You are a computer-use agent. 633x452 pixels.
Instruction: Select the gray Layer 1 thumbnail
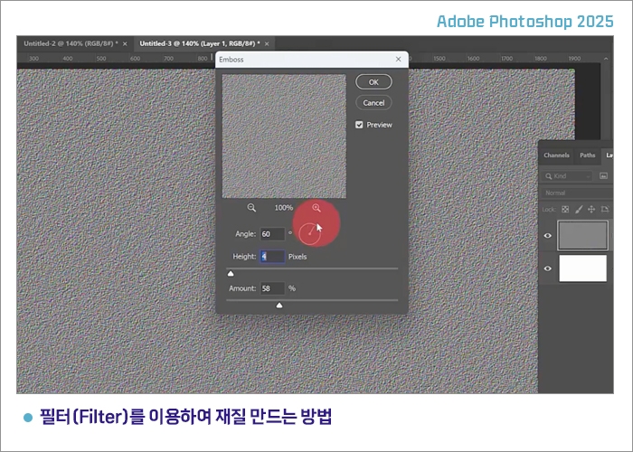pos(582,235)
